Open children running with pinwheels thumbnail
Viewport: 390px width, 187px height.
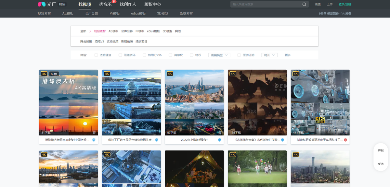point(257,169)
